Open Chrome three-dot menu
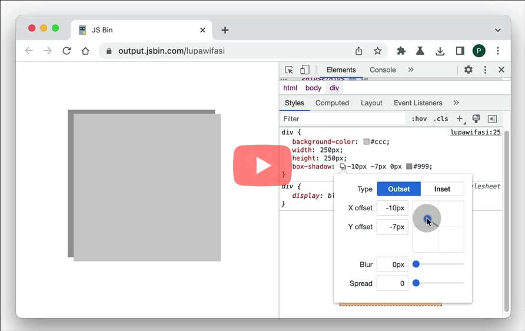This screenshot has width=525, height=331. tap(498, 51)
